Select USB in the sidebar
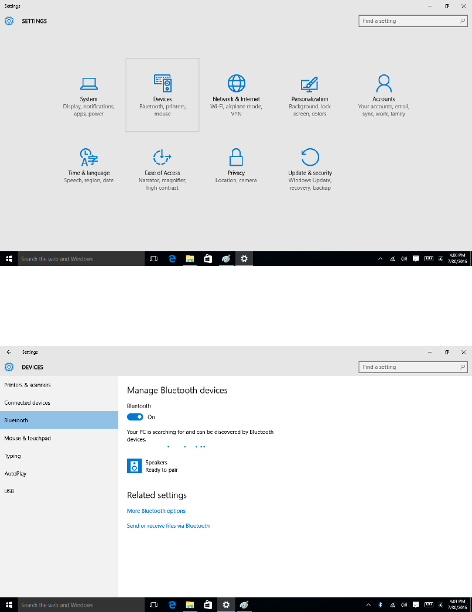Viewport: 472px width, 612px height. pos(59,491)
